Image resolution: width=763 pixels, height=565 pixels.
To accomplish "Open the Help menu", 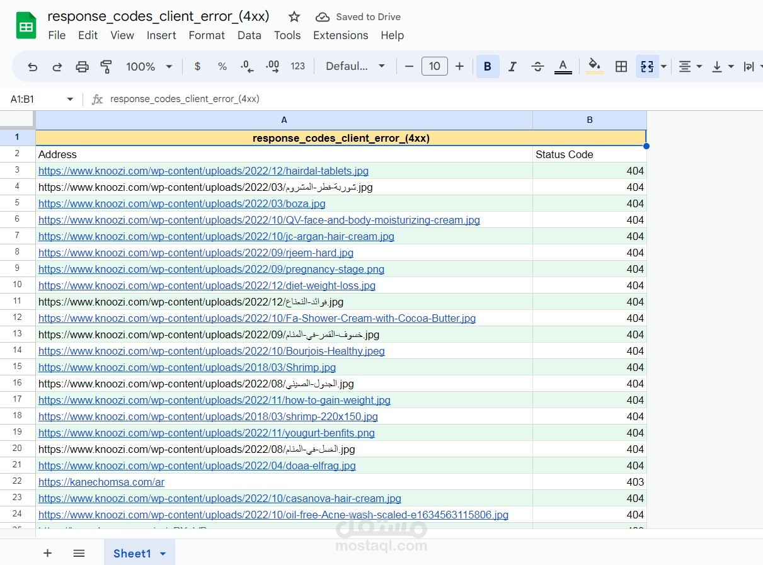I will point(392,35).
